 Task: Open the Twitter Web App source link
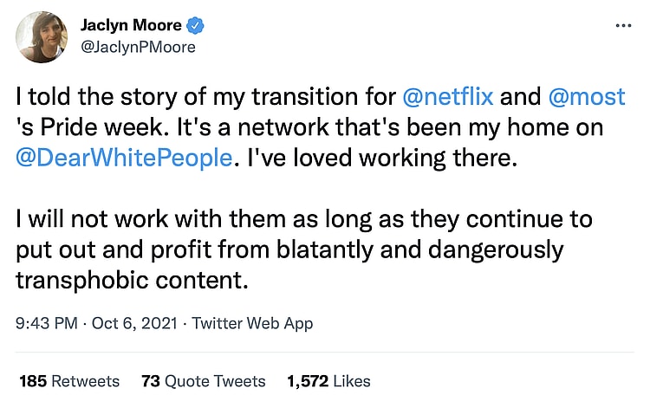point(252,324)
